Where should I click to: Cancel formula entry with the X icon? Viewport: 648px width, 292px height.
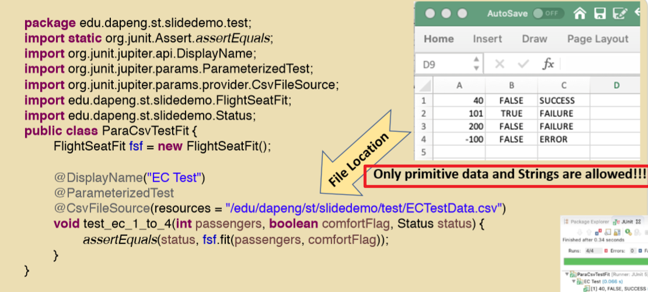[x=500, y=64]
